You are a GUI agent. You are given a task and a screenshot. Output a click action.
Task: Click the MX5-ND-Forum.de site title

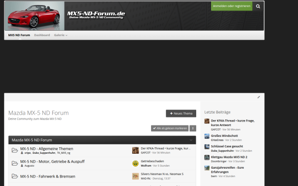96,14
